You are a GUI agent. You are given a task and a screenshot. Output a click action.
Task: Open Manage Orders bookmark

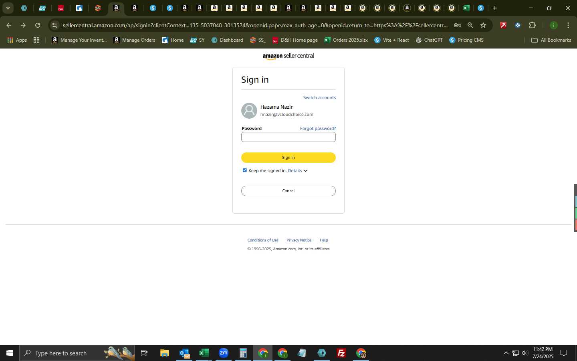(x=134, y=40)
